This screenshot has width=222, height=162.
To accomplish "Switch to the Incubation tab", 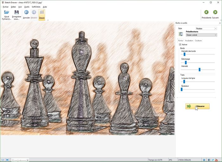I will (x=189, y=40).
